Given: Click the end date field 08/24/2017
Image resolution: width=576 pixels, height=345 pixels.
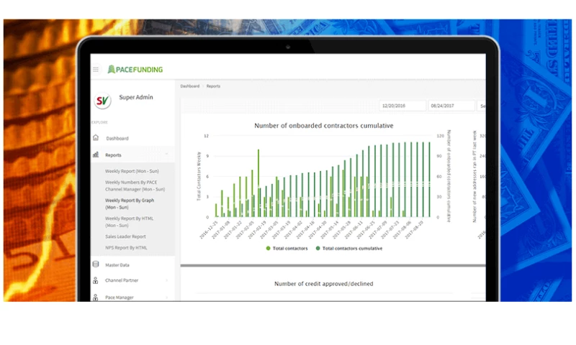Looking at the screenshot, I should coord(451,106).
